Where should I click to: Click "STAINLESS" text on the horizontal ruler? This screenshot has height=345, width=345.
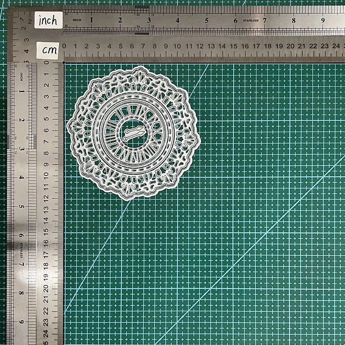click(251, 20)
